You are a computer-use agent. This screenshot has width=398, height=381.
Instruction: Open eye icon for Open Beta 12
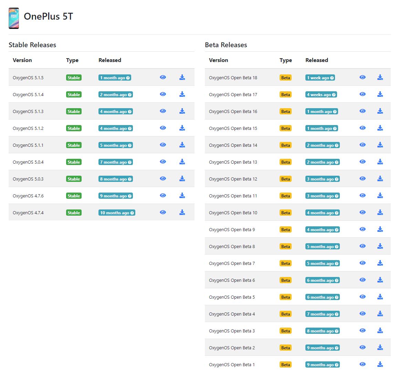tap(363, 178)
